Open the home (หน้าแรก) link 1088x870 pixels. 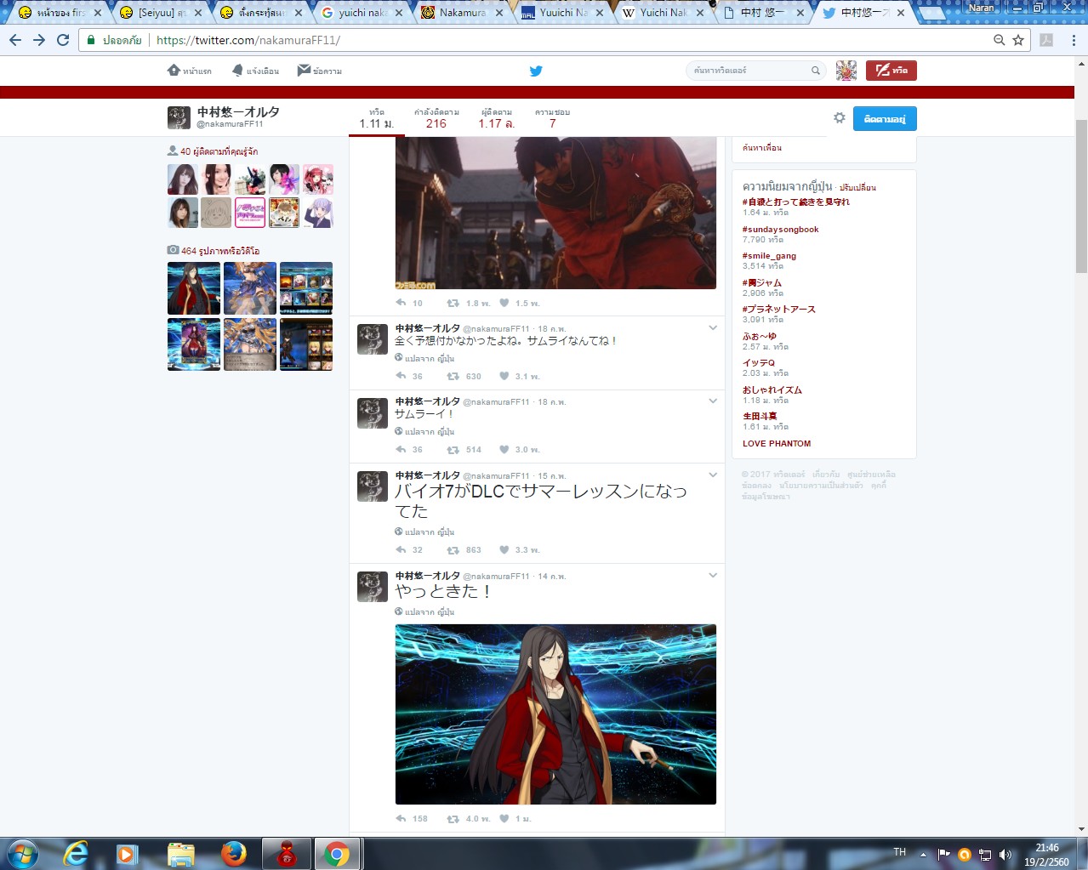pyautogui.click(x=189, y=71)
